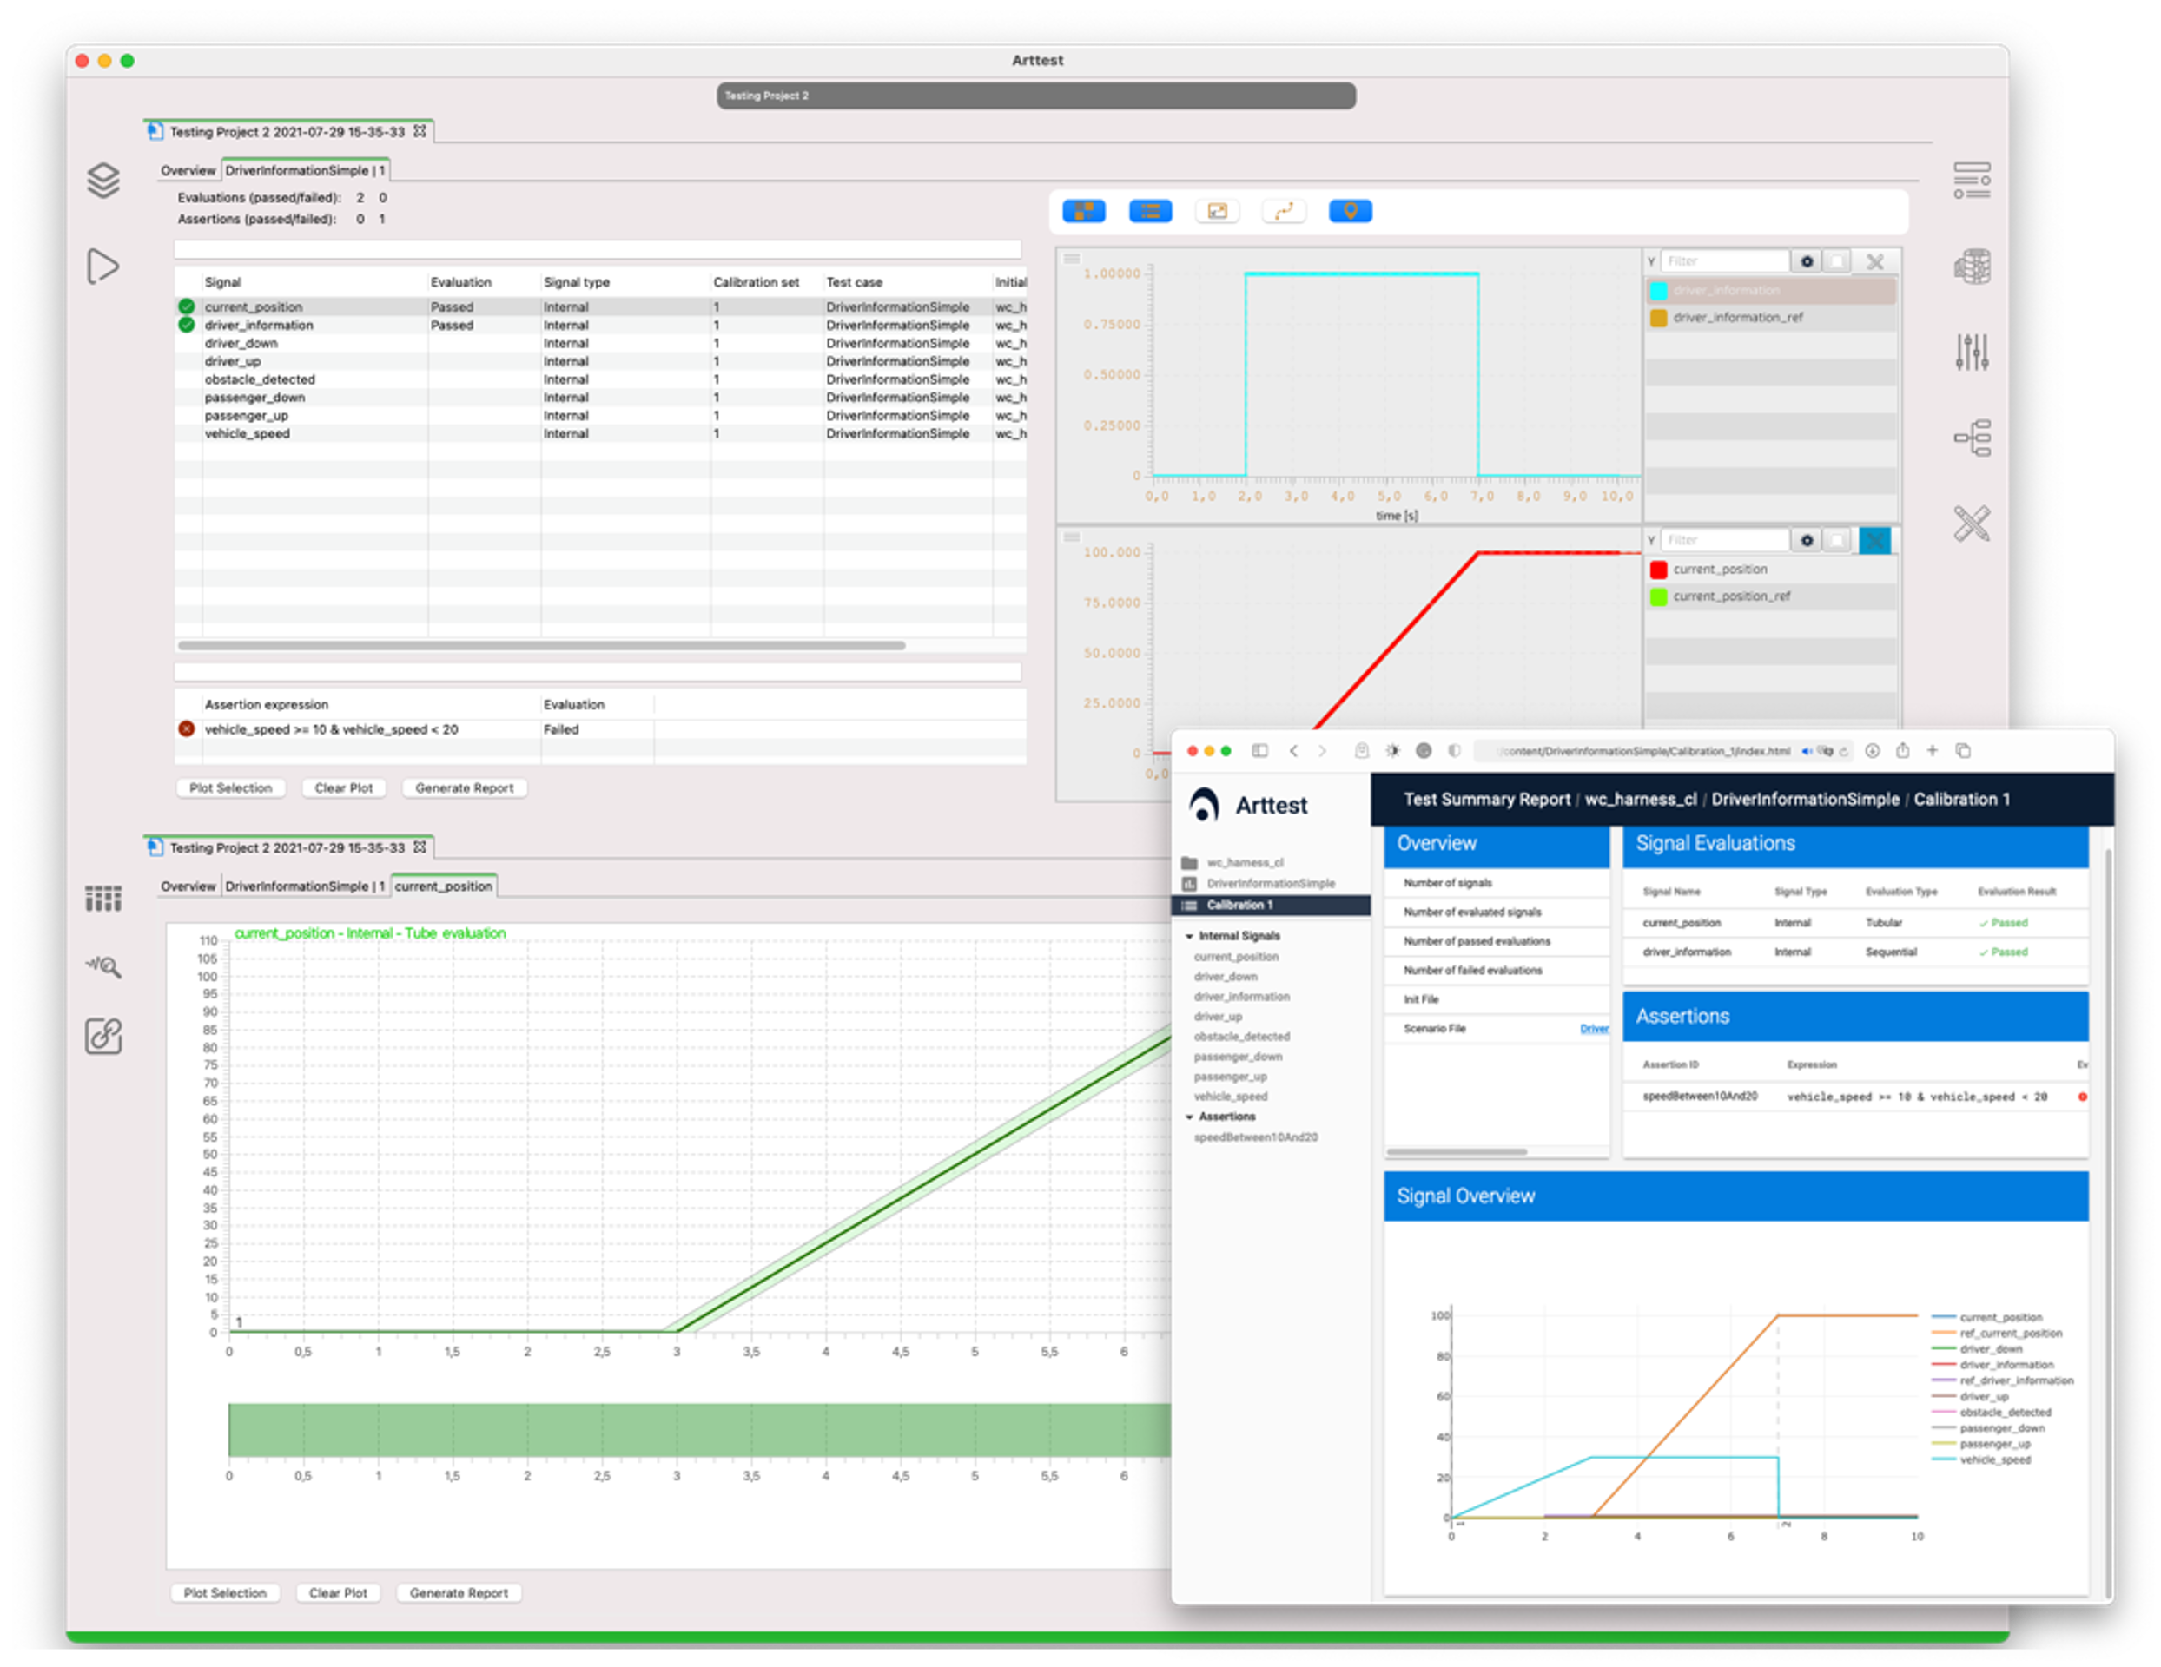The image size is (2161, 1667).
Task: Click Generate Report below the tube evaluation chart
Action: (458, 1593)
